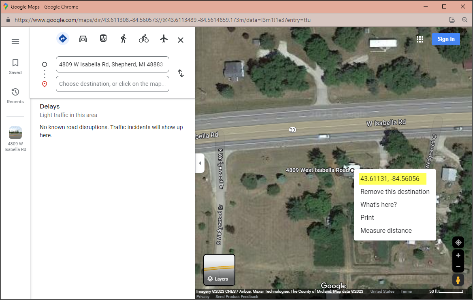Click the Wedgewood Ct road label
Viewport: 473px width, 300px height.
(x=431, y=151)
